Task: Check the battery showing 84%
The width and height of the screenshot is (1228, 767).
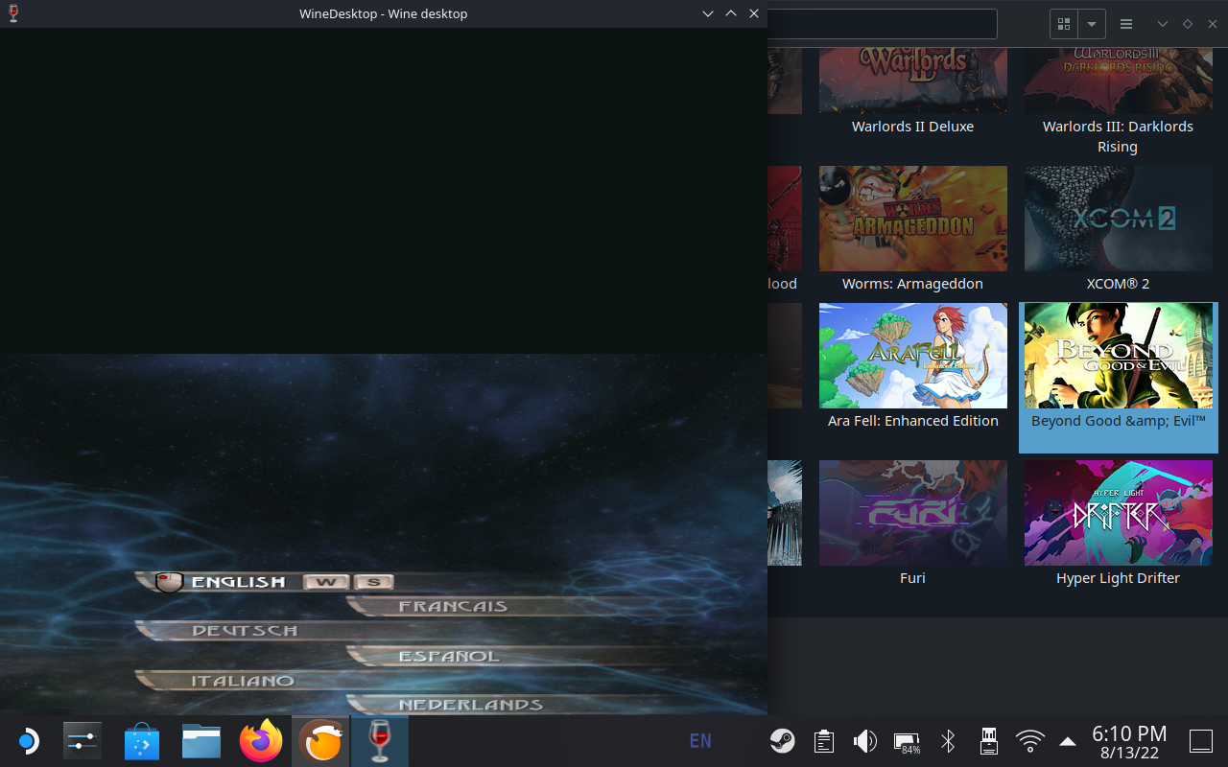Action: coord(906,741)
